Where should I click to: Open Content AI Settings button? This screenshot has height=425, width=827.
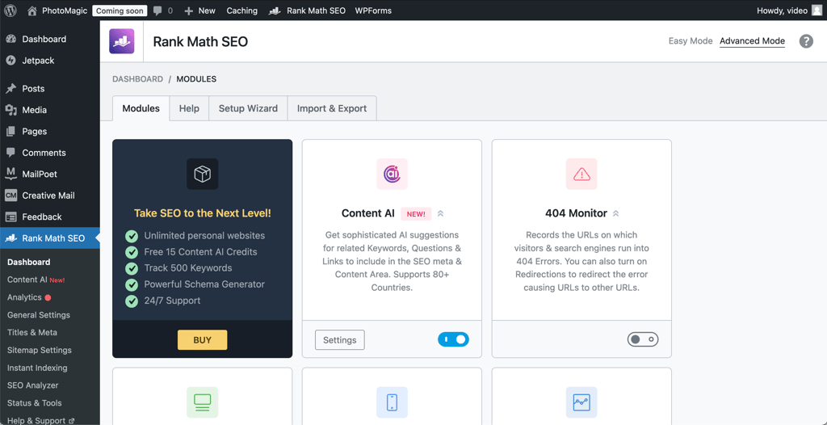340,340
